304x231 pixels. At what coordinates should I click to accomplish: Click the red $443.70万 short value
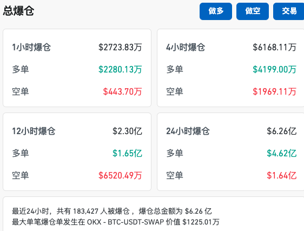pos(123,91)
